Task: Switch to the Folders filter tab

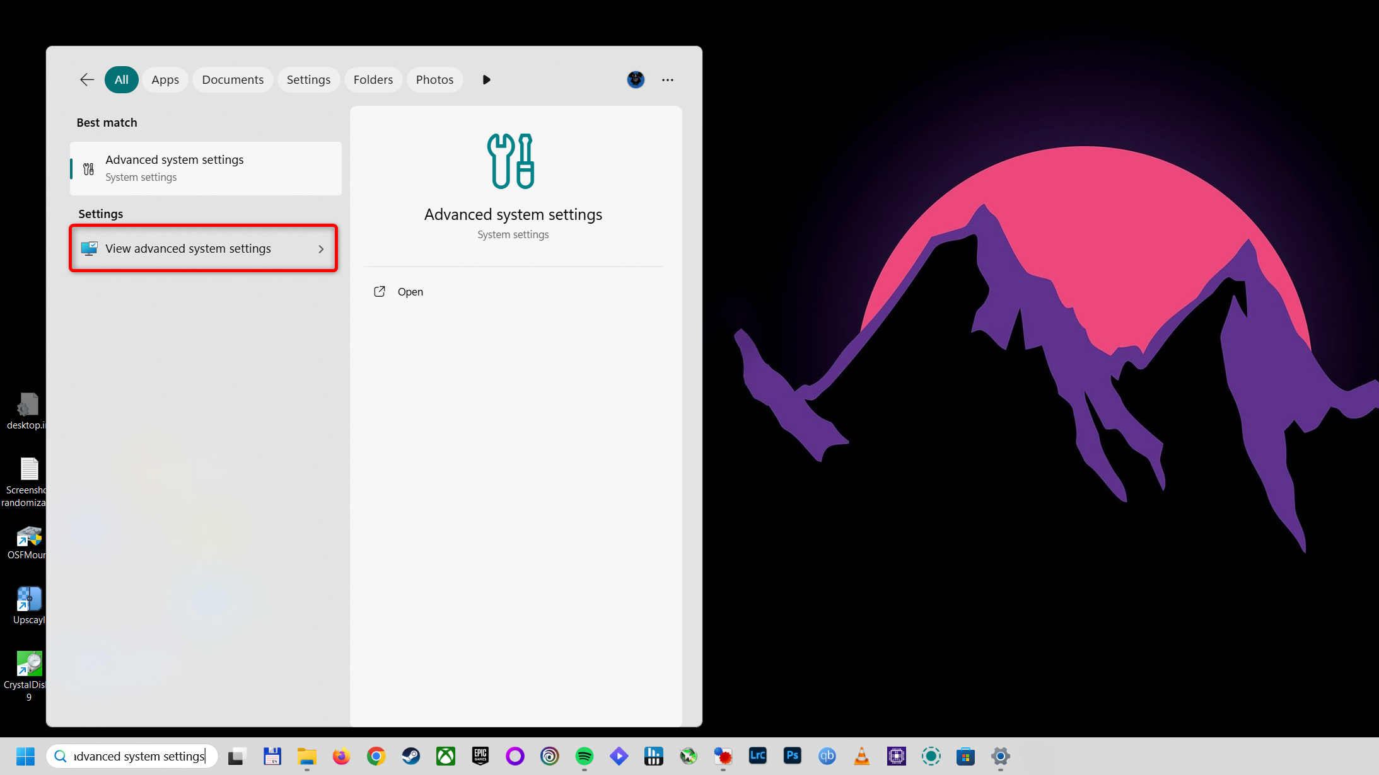Action: pyautogui.click(x=373, y=79)
